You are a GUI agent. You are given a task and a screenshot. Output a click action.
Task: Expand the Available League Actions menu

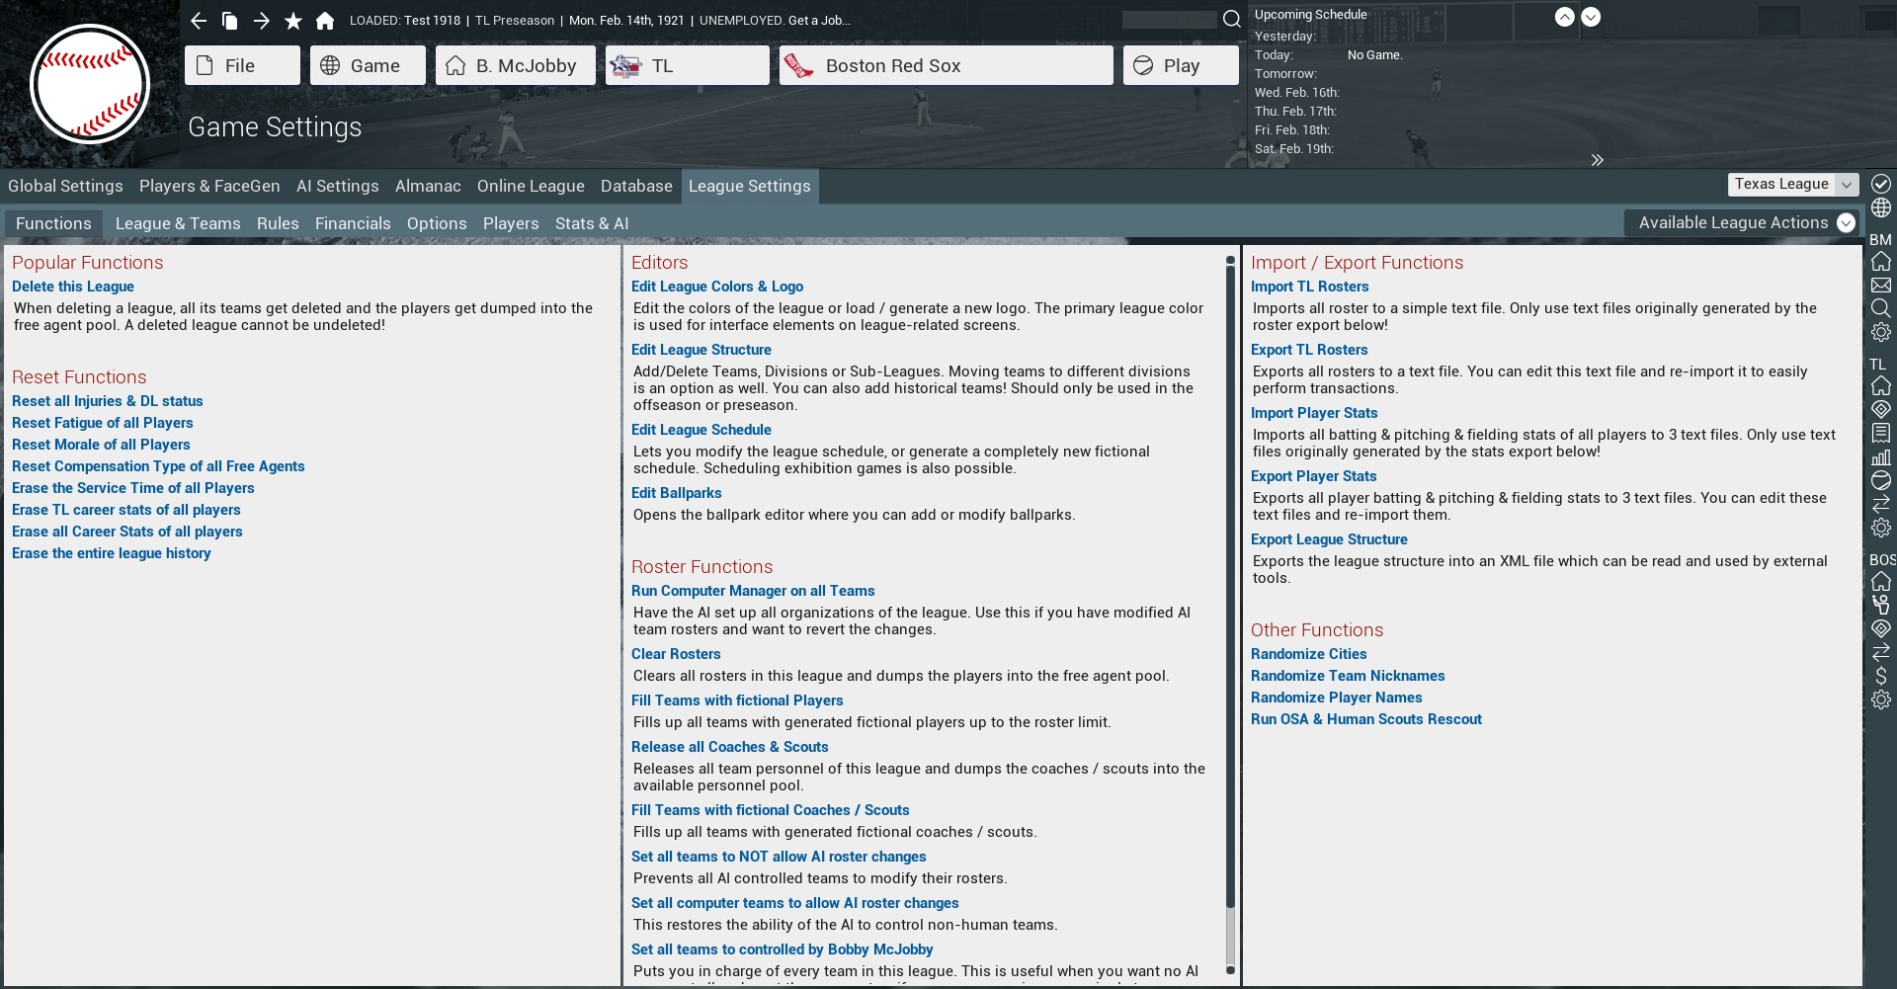tap(1745, 223)
